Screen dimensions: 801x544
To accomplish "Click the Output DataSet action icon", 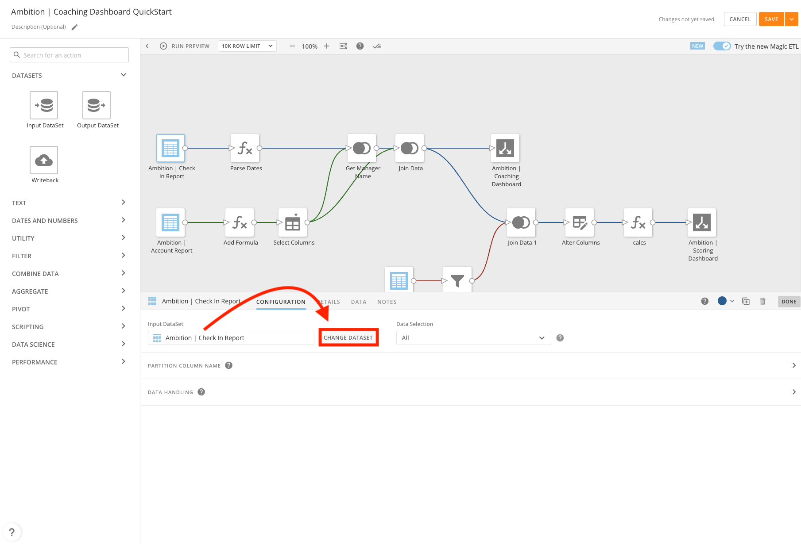I will tap(97, 105).
